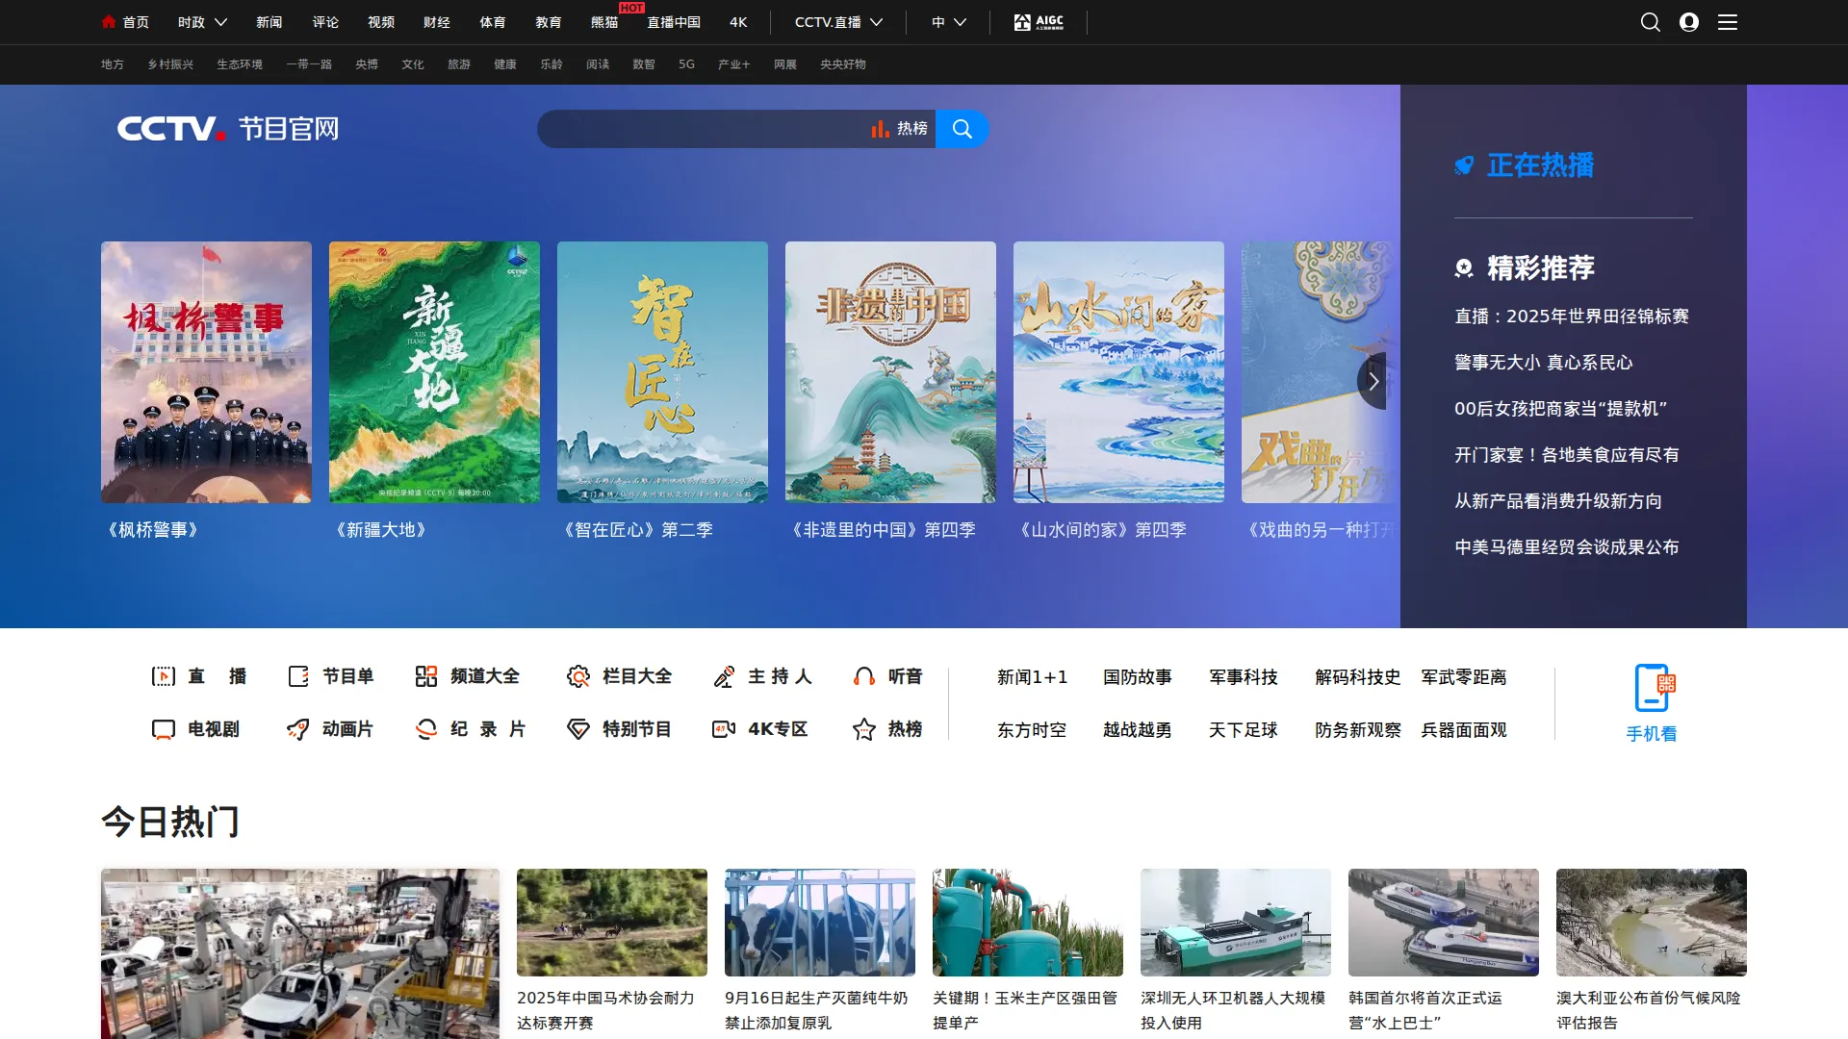Click the 听音 headphones icon
The width and height of the screenshot is (1848, 1039).
coord(864,676)
